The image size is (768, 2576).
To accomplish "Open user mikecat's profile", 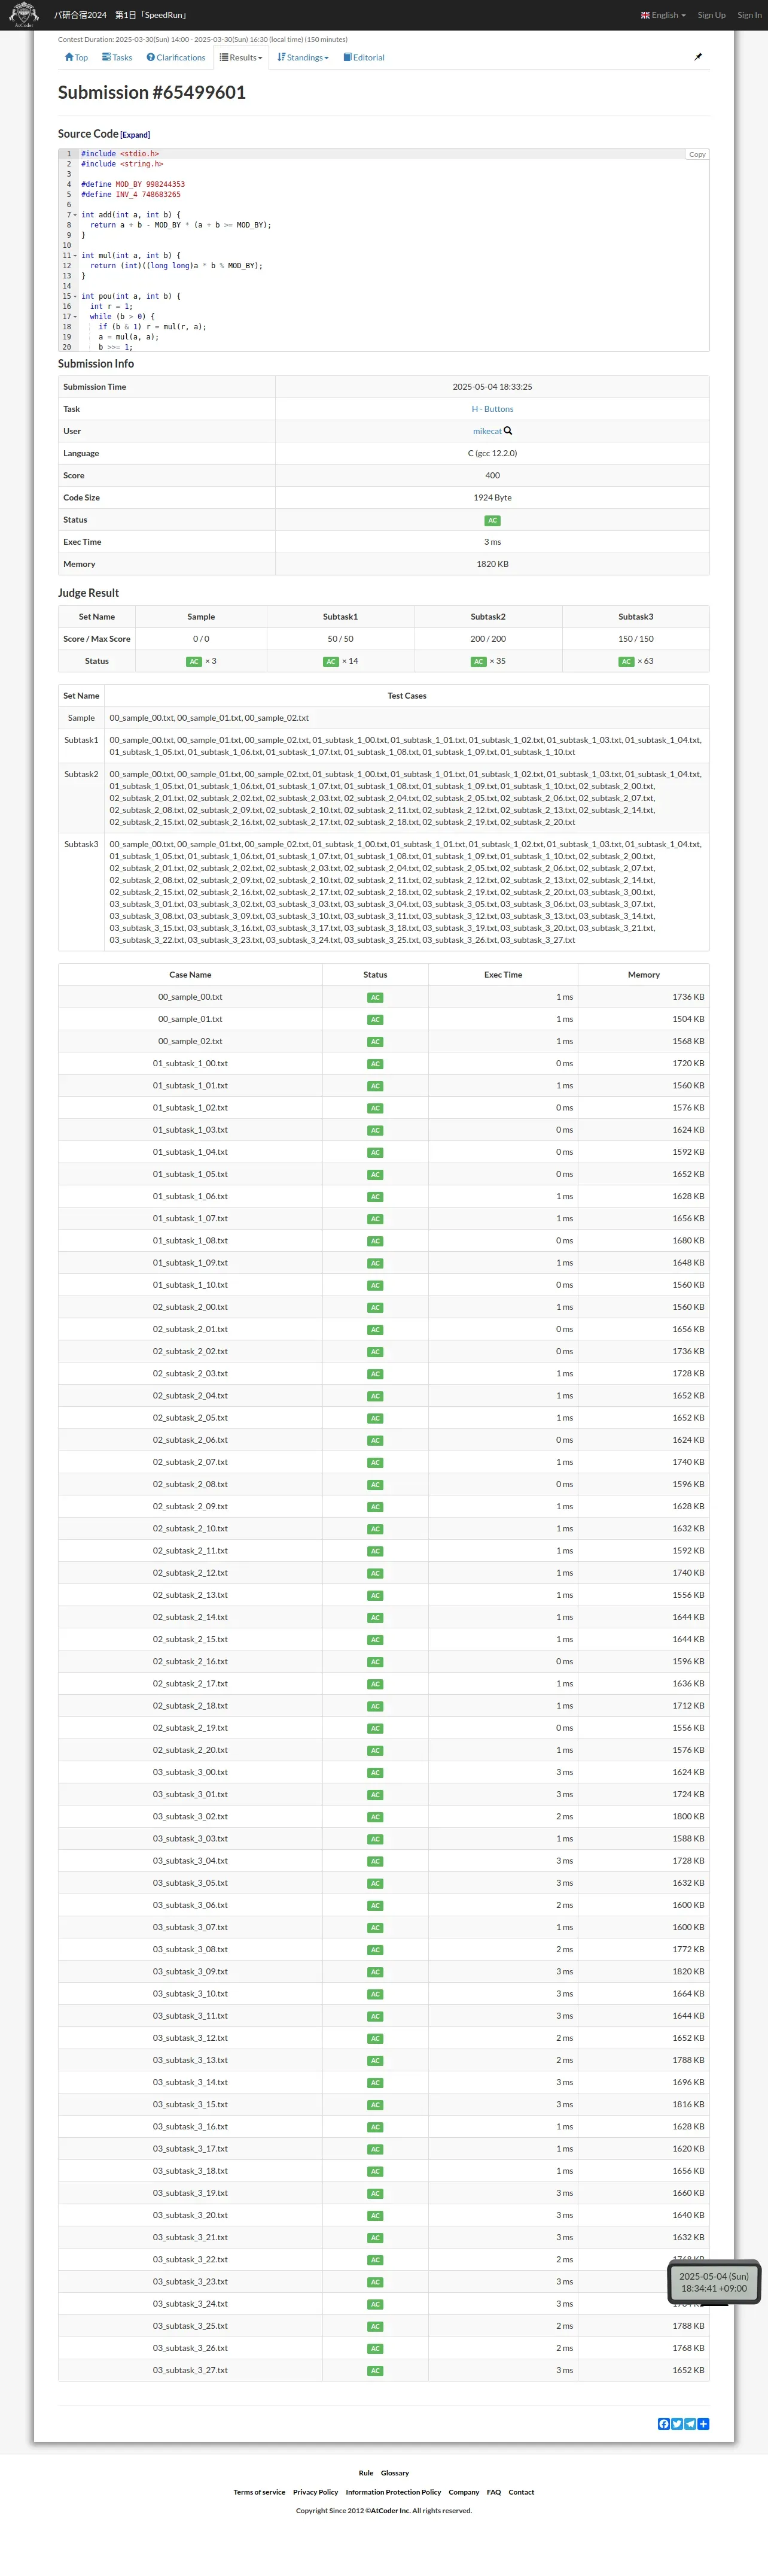I will point(487,431).
